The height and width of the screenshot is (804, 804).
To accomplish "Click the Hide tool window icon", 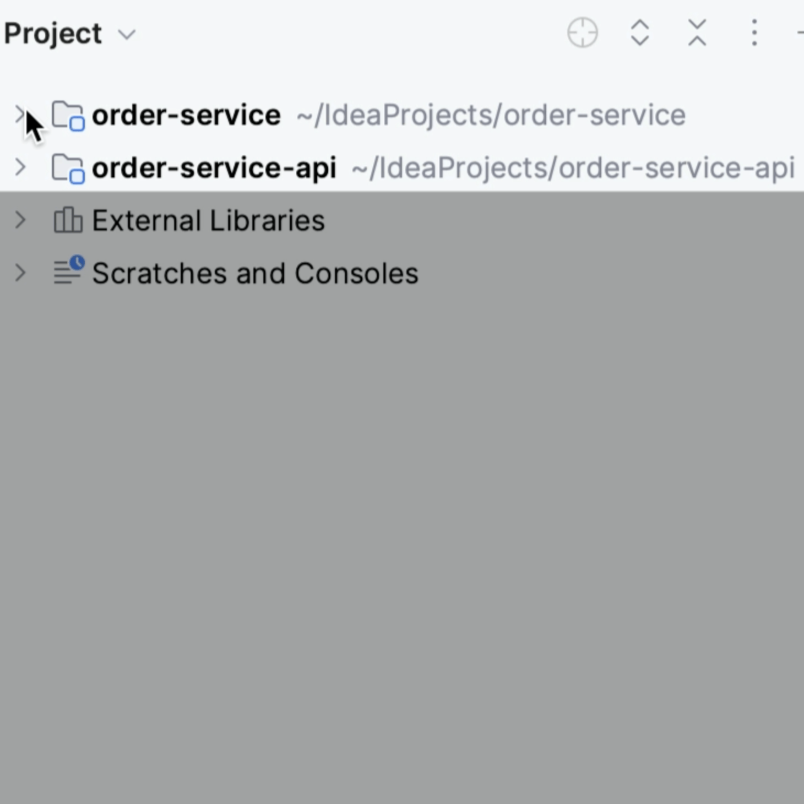I will 801,33.
